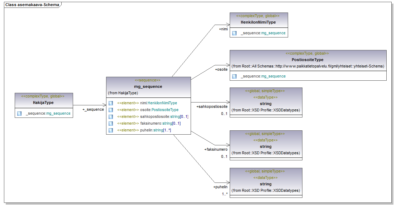Select the PostiosoiteType class title
The image size is (401, 210).
tap(307, 60)
